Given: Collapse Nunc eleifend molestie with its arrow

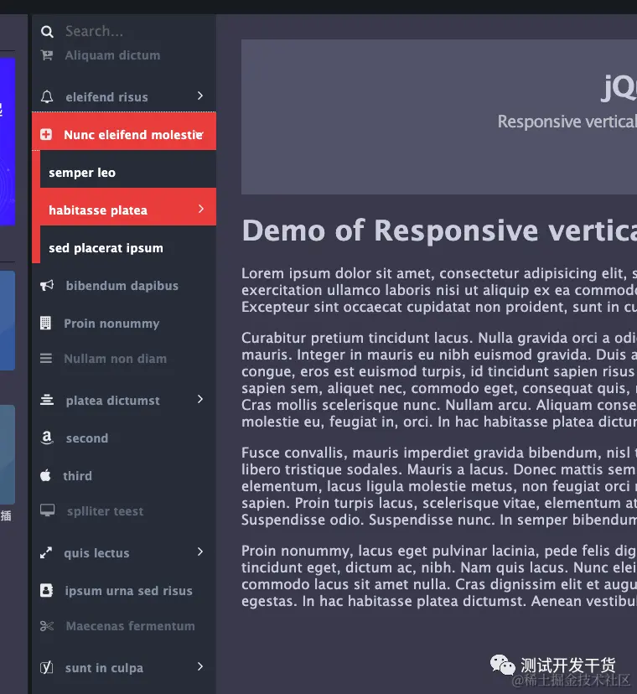Looking at the screenshot, I should (200, 132).
